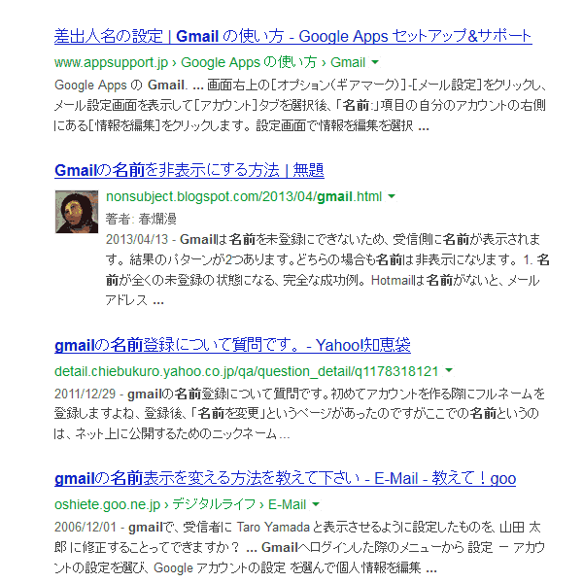Click the 2013/04/13 date in blog snippet

tap(137, 239)
